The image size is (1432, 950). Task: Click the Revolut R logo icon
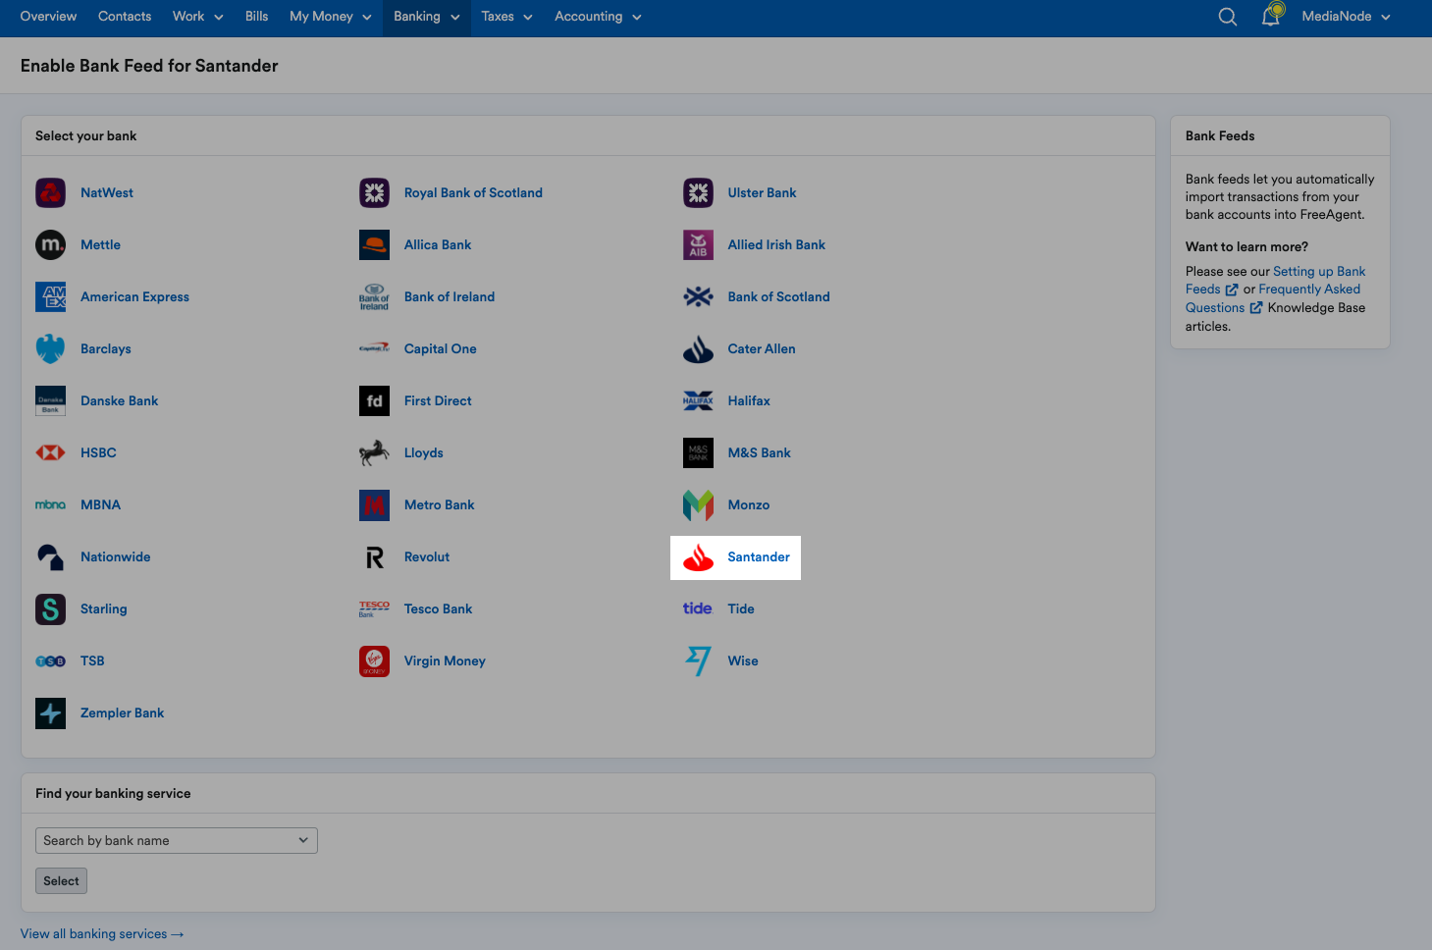pos(374,557)
